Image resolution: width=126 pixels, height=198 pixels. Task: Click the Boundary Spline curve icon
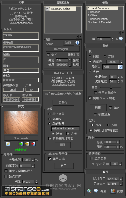click(47, 9)
